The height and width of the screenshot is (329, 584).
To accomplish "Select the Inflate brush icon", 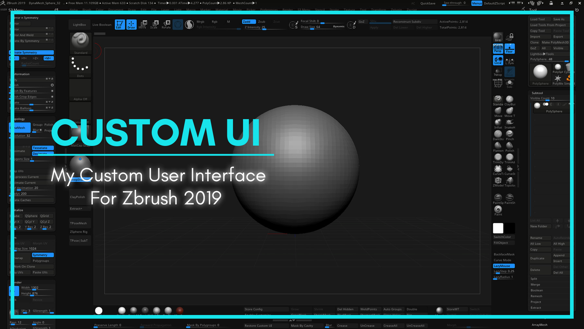I will [498, 123].
